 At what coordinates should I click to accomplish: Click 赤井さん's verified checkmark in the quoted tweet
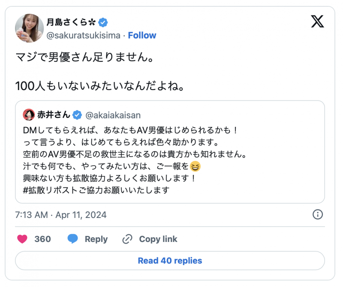(77, 114)
